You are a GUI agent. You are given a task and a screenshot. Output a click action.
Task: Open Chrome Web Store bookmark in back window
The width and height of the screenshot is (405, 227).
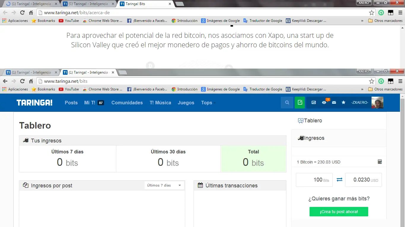coord(103,21)
